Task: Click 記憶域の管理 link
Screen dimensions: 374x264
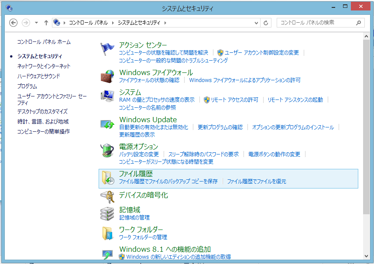Action: (134, 217)
